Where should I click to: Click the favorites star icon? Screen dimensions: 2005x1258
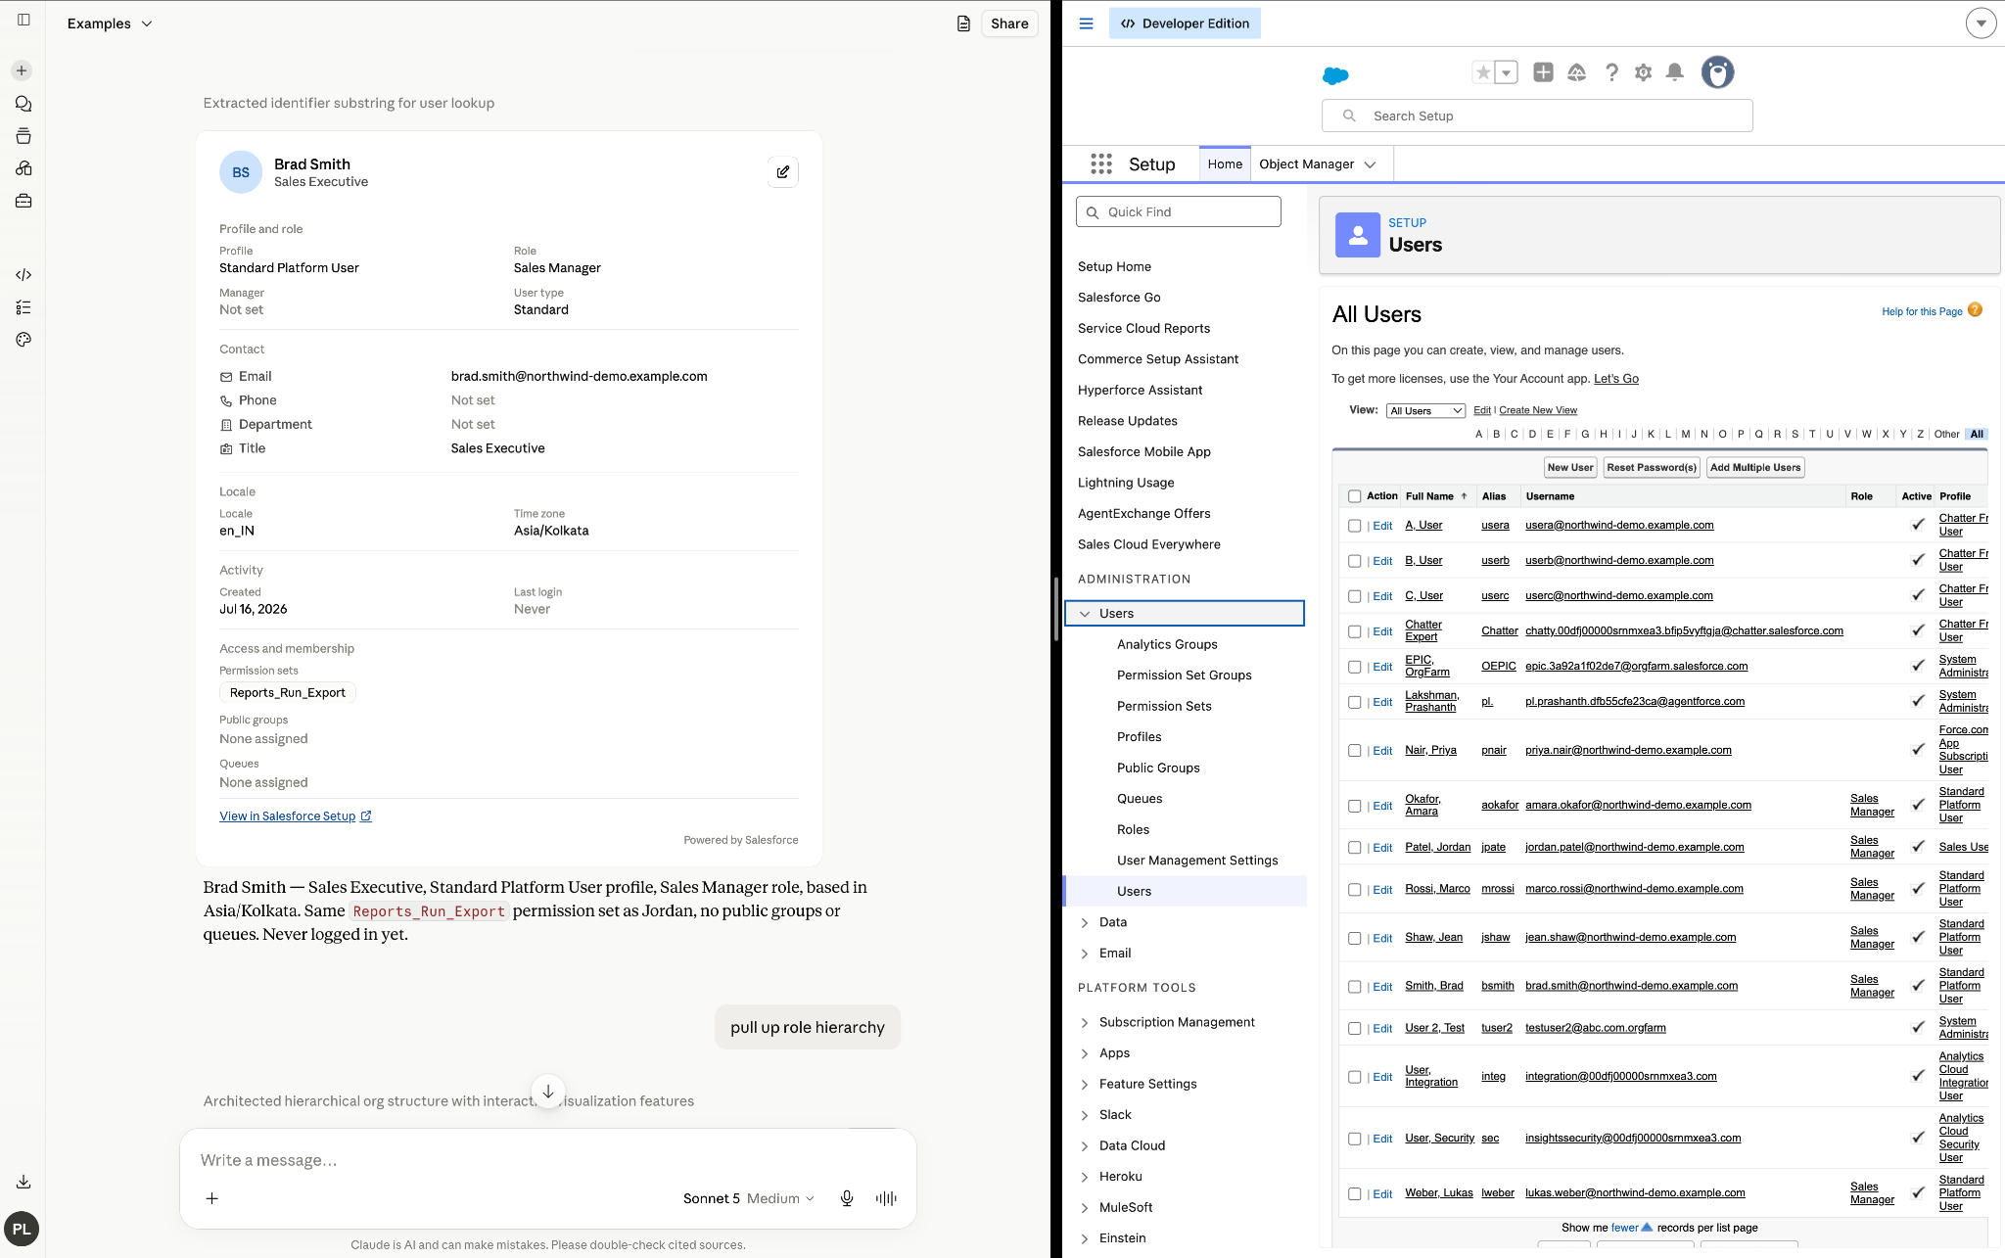pyautogui.click(x=1483, y=71)
